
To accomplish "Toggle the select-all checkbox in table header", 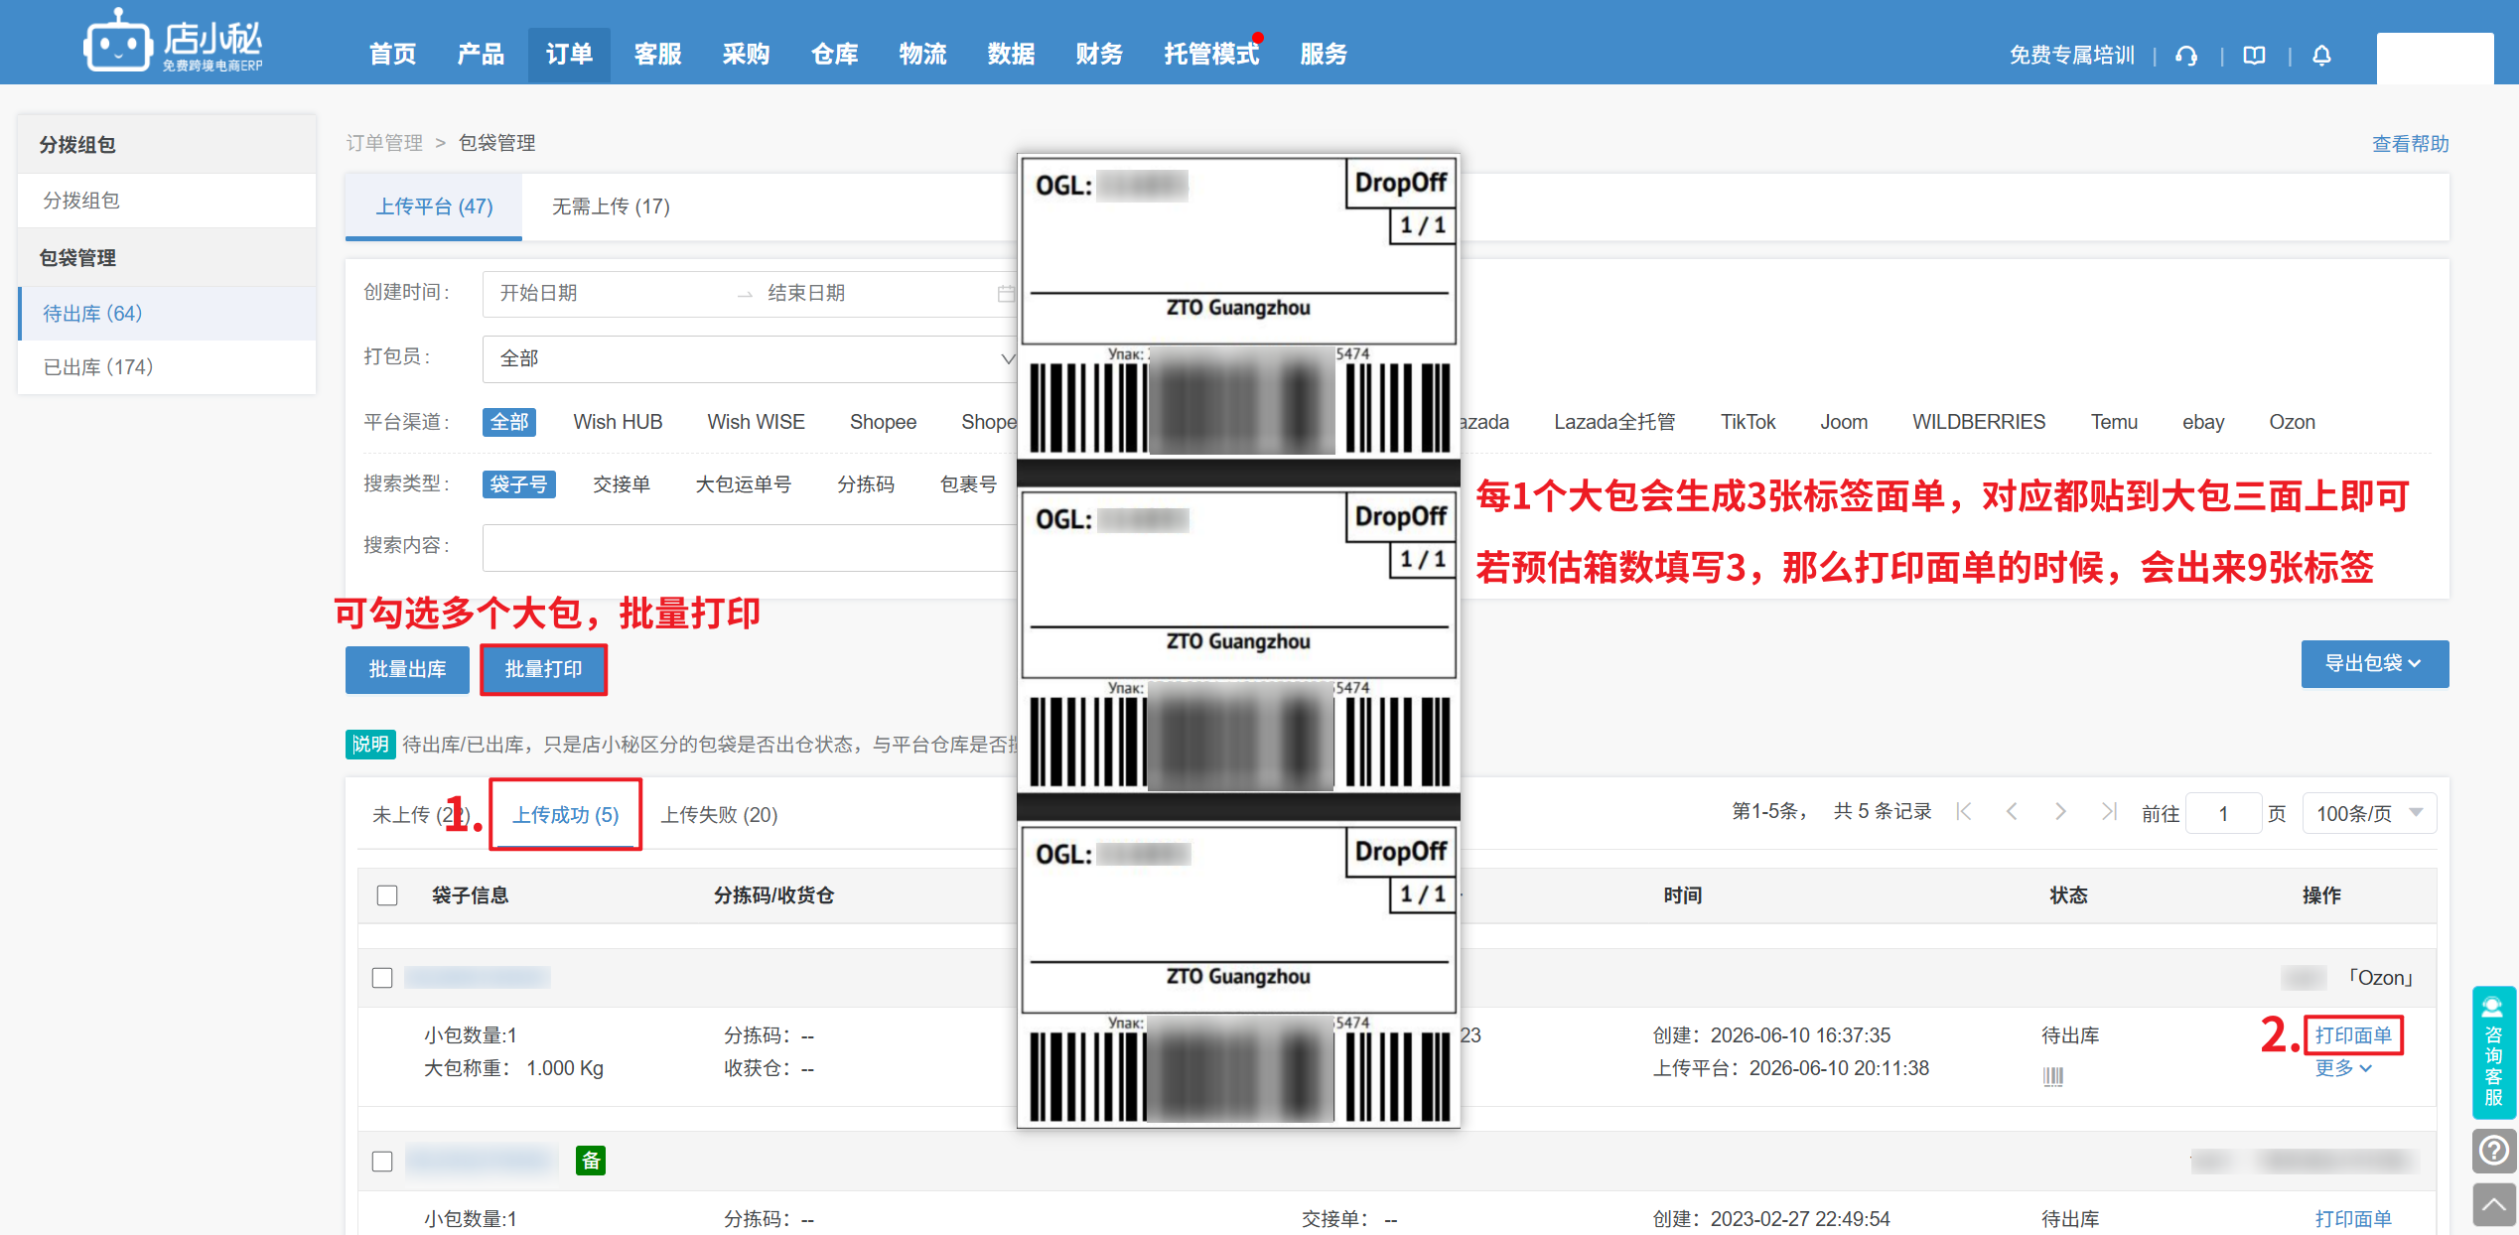I will pos(387,895).
